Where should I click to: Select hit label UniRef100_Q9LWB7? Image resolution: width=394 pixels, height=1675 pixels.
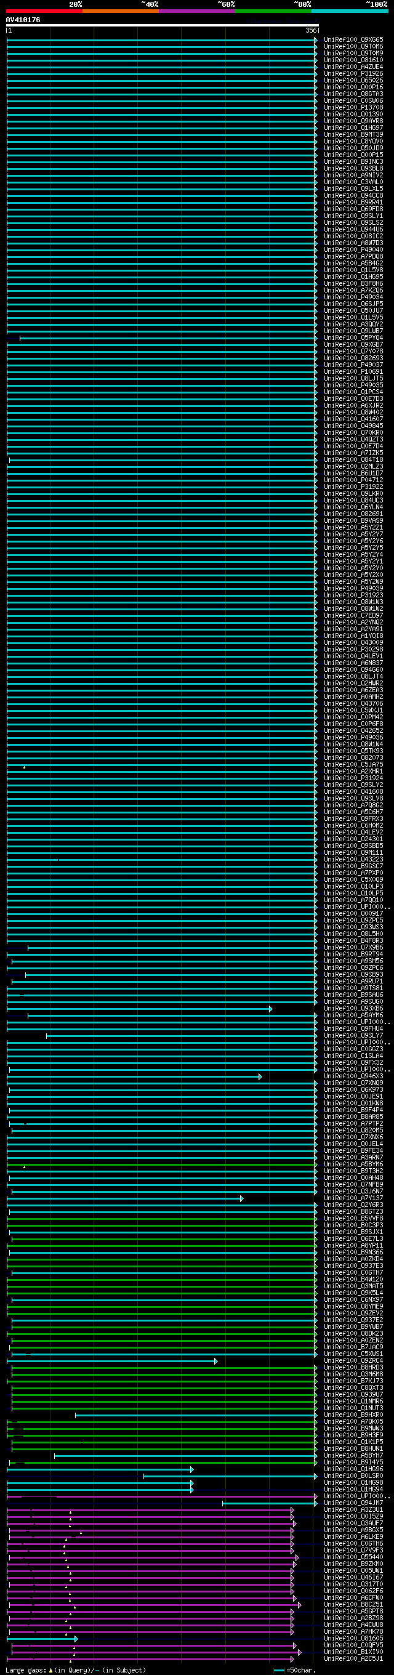(354, 331)
